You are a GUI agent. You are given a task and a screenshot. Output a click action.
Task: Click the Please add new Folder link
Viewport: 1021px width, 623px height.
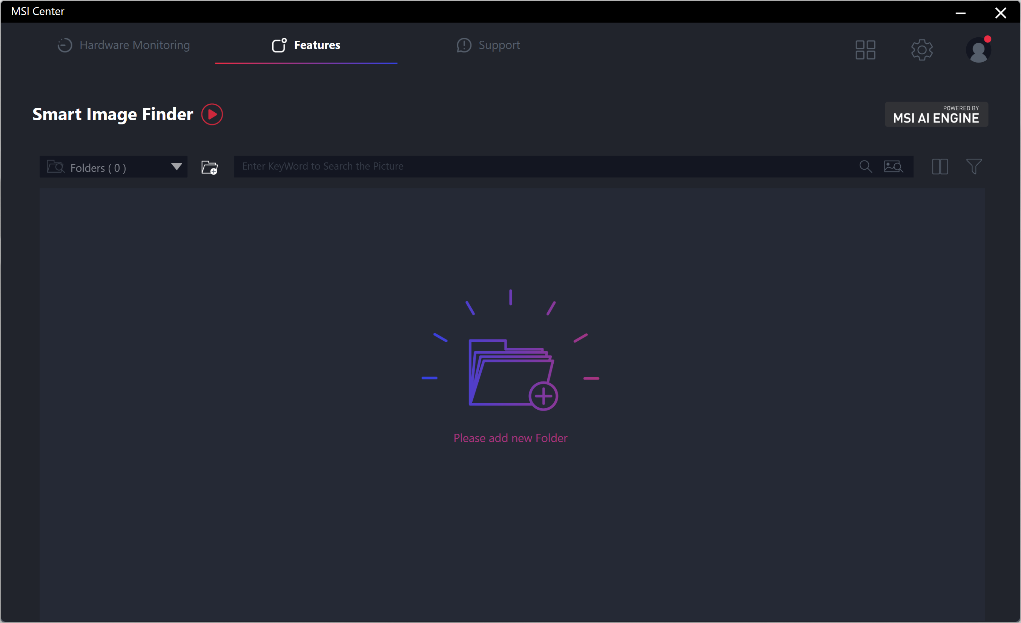pos(510,438)
